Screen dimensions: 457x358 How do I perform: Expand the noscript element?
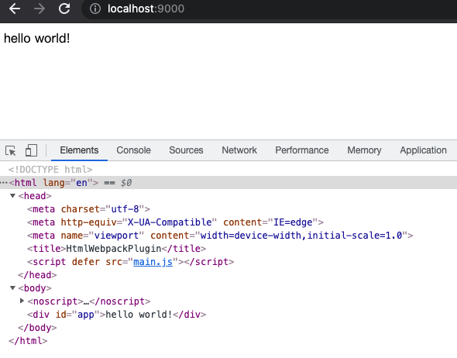coord(22,301)
